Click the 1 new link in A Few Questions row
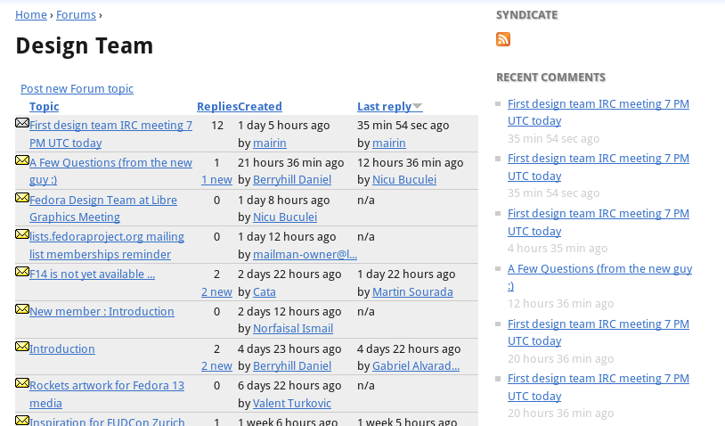 216,179
